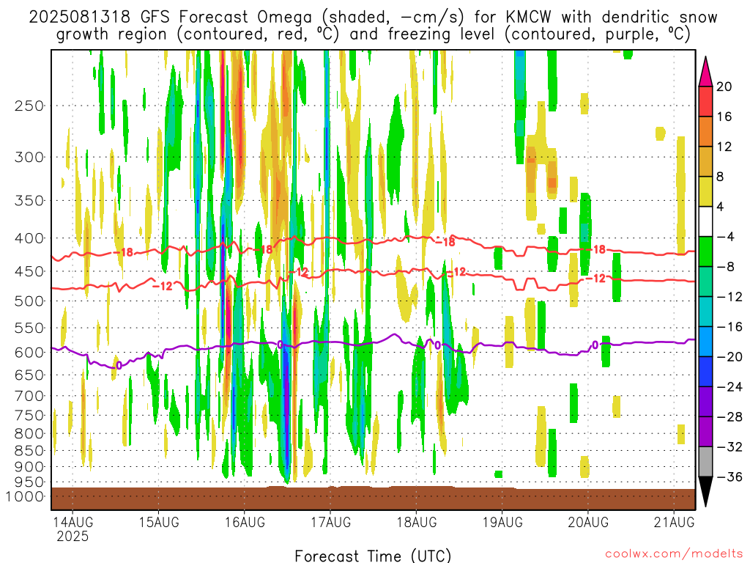Screen dimensions: 750x563
Task: Click the colorbar value '-4'
Action: coord(725,237)
